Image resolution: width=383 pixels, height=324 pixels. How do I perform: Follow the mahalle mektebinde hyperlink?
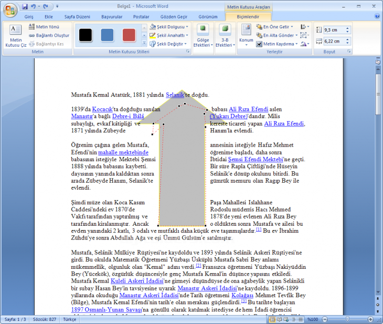[123, 152]
